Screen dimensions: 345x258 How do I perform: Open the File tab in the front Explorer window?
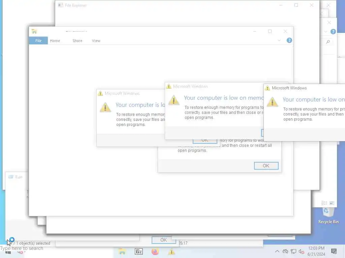tap(38, 41)
